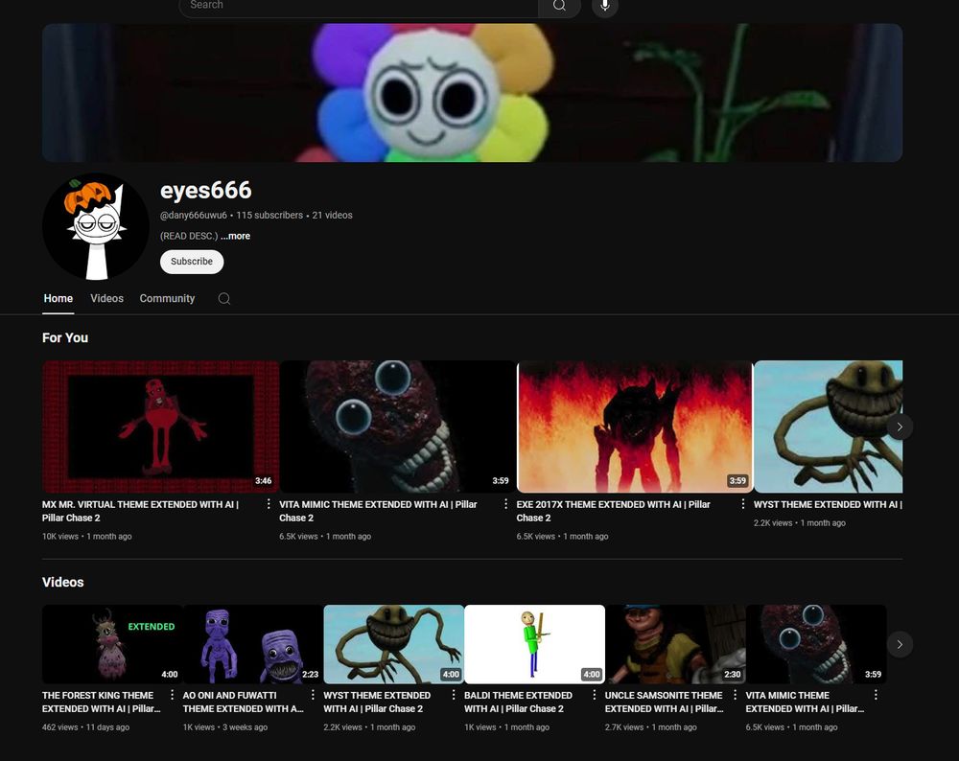Open MX MR. VIRTUAL THEME video title

pyautogui.click(x=141, y=511)
